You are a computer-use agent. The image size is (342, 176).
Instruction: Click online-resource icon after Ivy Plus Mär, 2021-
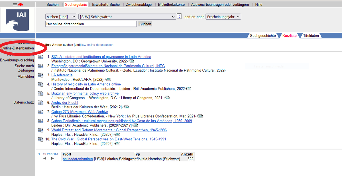[x=200, y=116]
